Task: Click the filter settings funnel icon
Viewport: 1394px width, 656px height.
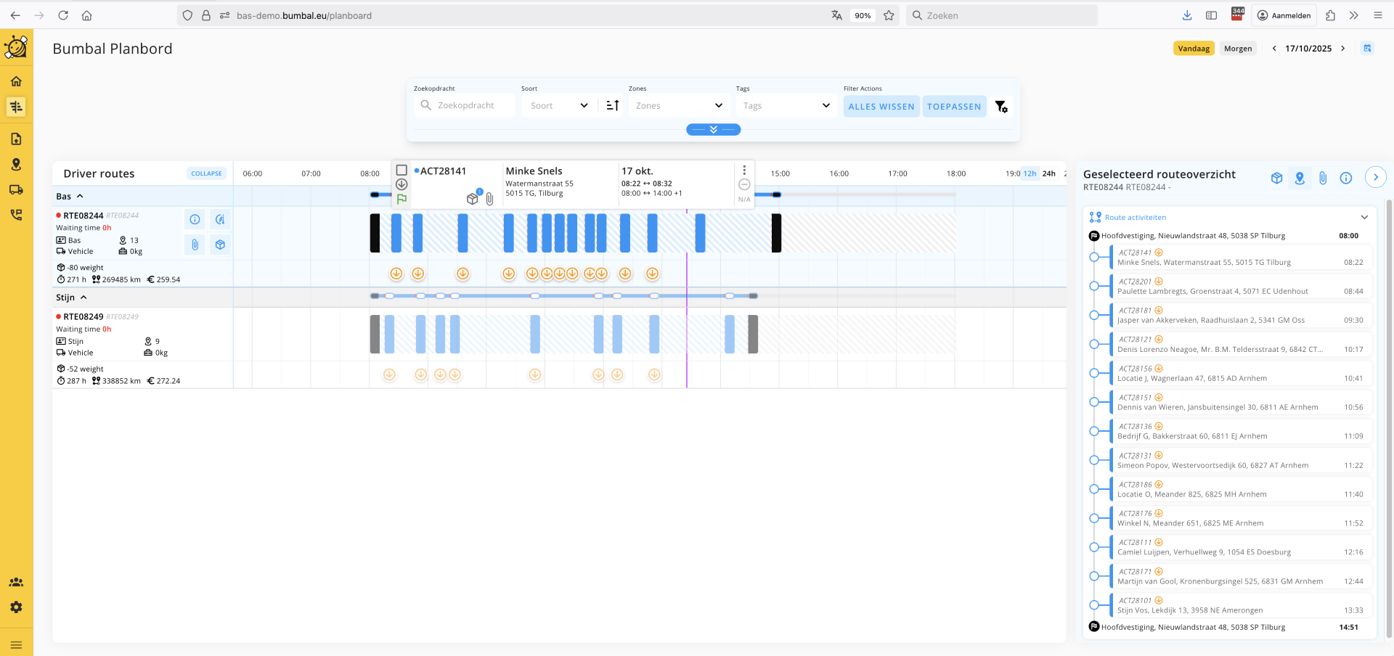Action: coord(1001,107)
